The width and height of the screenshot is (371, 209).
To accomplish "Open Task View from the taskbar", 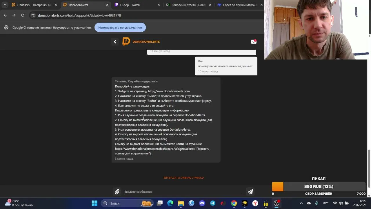I will click(x=160, y=203).
